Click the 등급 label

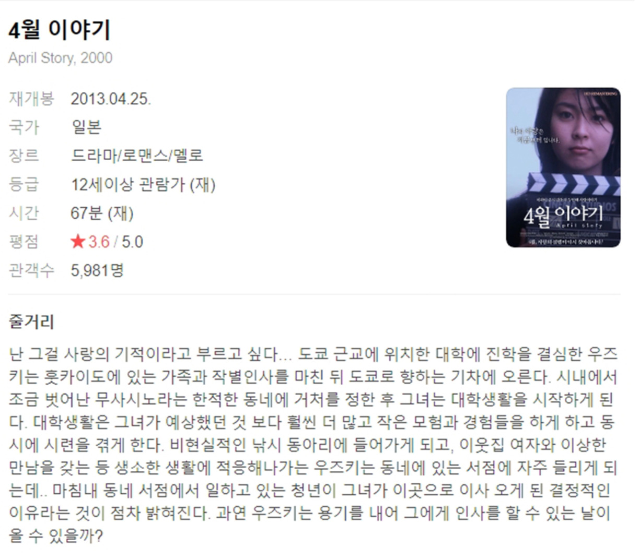point(24,184)
